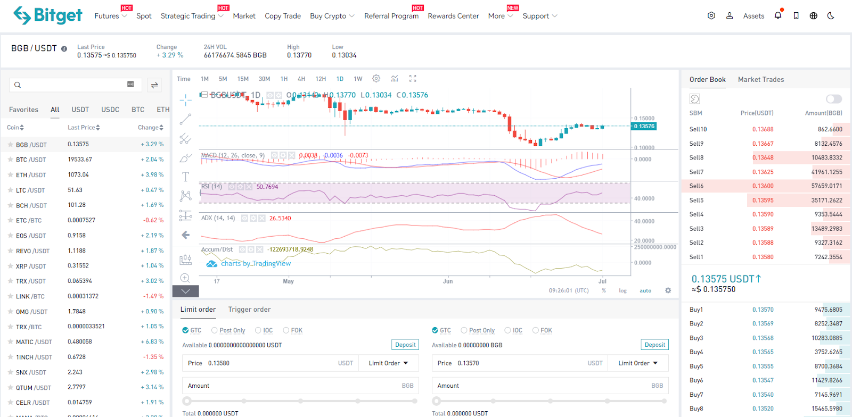
Task: Select the text annotation tool
Action: [x=185, y=177]
